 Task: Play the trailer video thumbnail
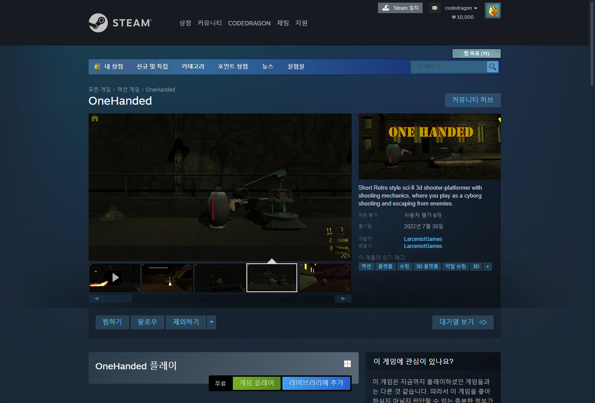pos(115,278)
